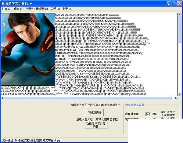Click the 观察框大小设置 group label

coord(135,105)
